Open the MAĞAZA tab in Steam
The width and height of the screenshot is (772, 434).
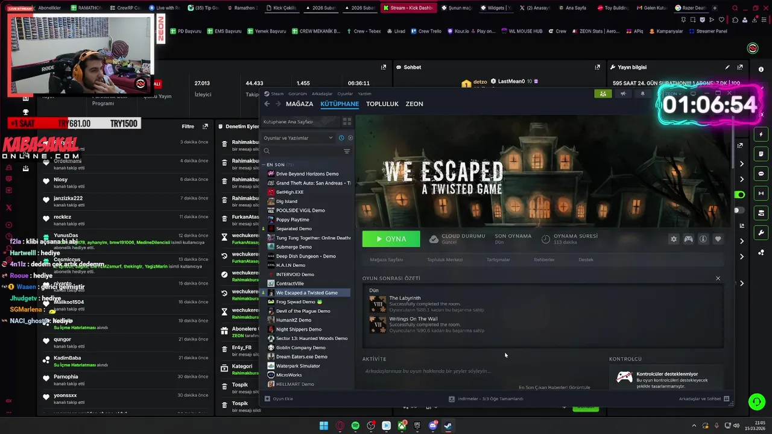(x=299, y=104)
